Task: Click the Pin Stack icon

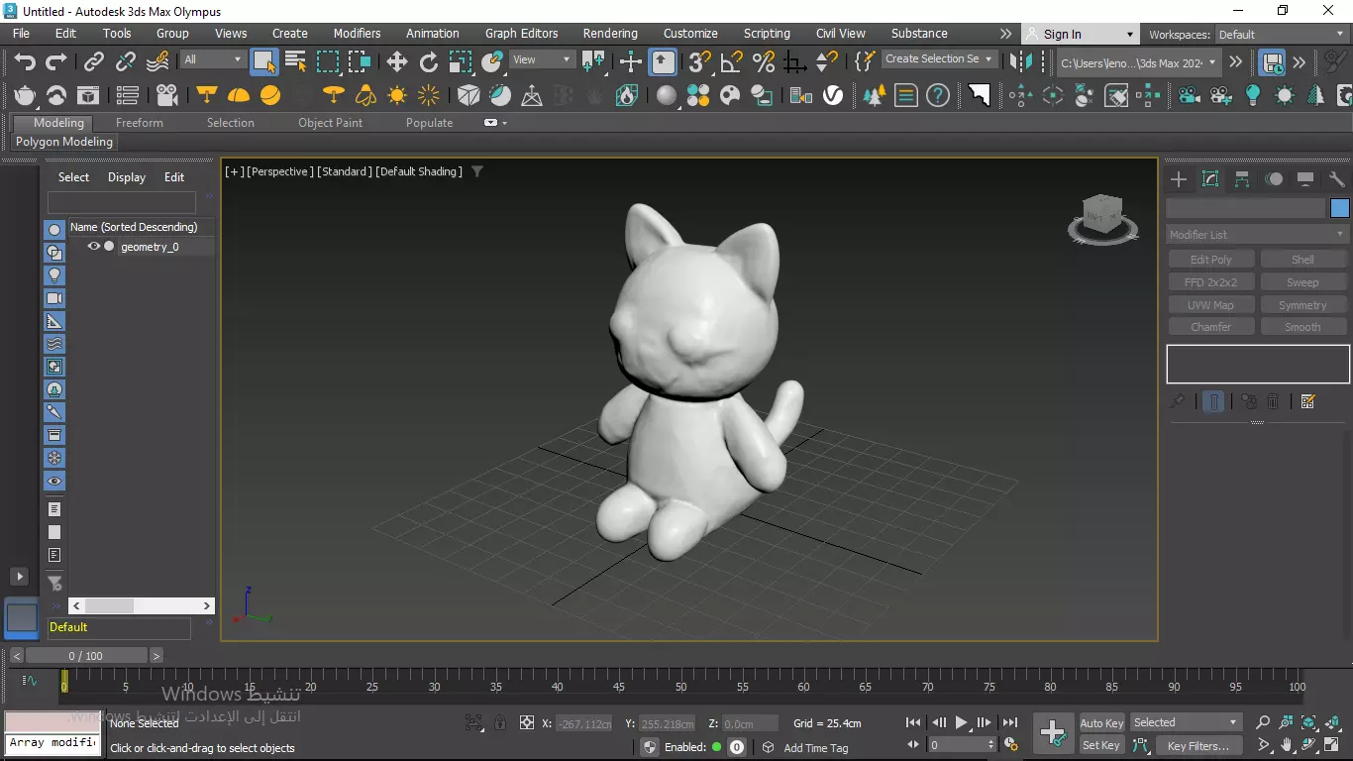Action: 1178,401
